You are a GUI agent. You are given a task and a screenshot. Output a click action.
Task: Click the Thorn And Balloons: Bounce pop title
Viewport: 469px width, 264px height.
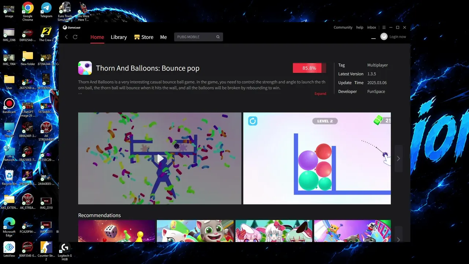point(148,68)
